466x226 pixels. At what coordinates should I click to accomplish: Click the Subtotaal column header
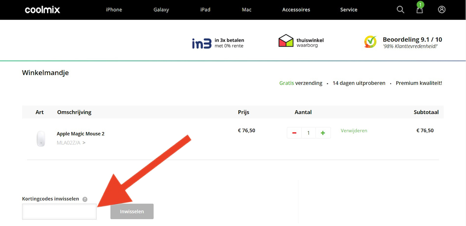[x=426, y=112]
